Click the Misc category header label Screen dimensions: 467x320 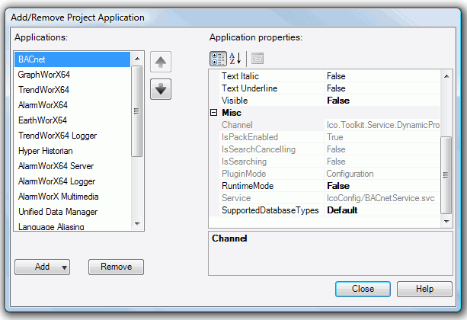232,113
